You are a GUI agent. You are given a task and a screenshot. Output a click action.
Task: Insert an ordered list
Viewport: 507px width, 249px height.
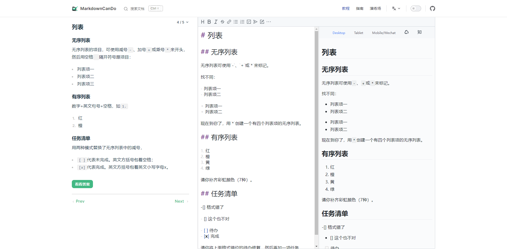[x=242, y=22]
